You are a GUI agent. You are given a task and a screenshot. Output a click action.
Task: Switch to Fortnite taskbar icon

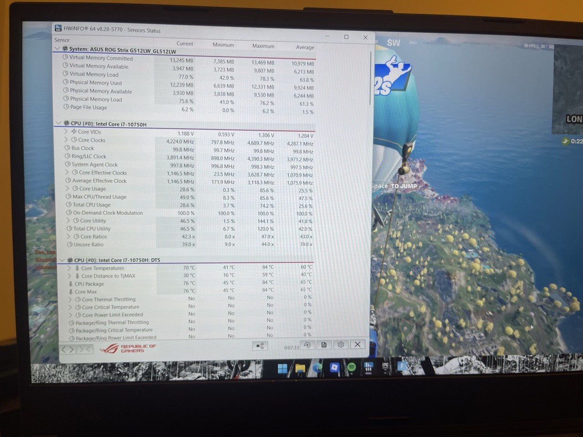coord(402,366)
